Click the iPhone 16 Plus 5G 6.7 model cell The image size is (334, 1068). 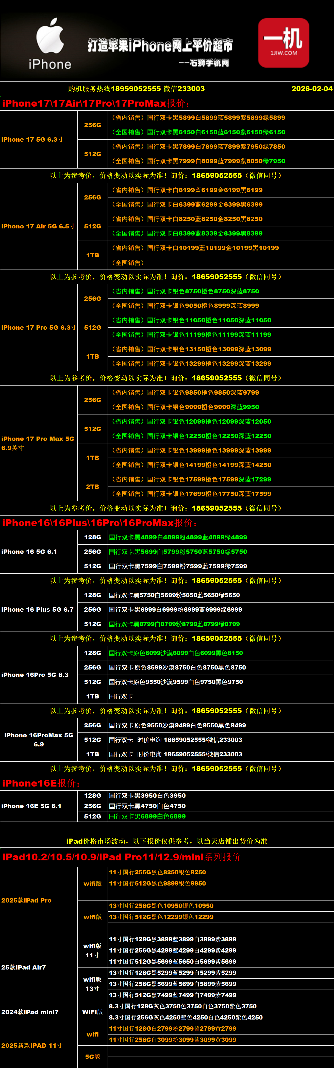click(x=37, y=609)
